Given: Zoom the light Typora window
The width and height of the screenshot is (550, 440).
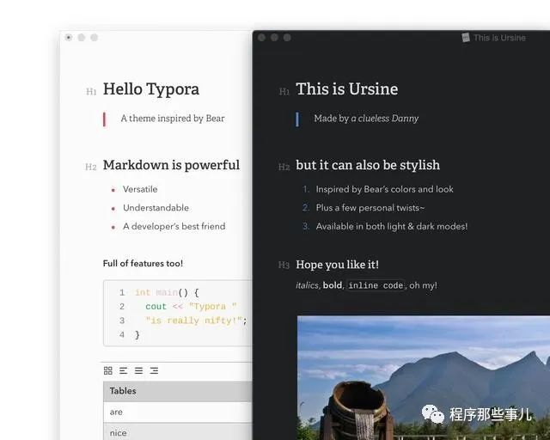Looking at the screenshot, I should (94, 38).
